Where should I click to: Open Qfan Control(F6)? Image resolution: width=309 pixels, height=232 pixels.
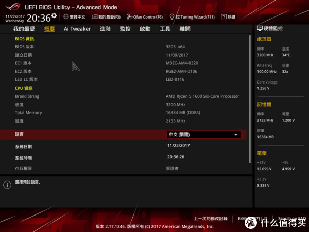(145, 17)
